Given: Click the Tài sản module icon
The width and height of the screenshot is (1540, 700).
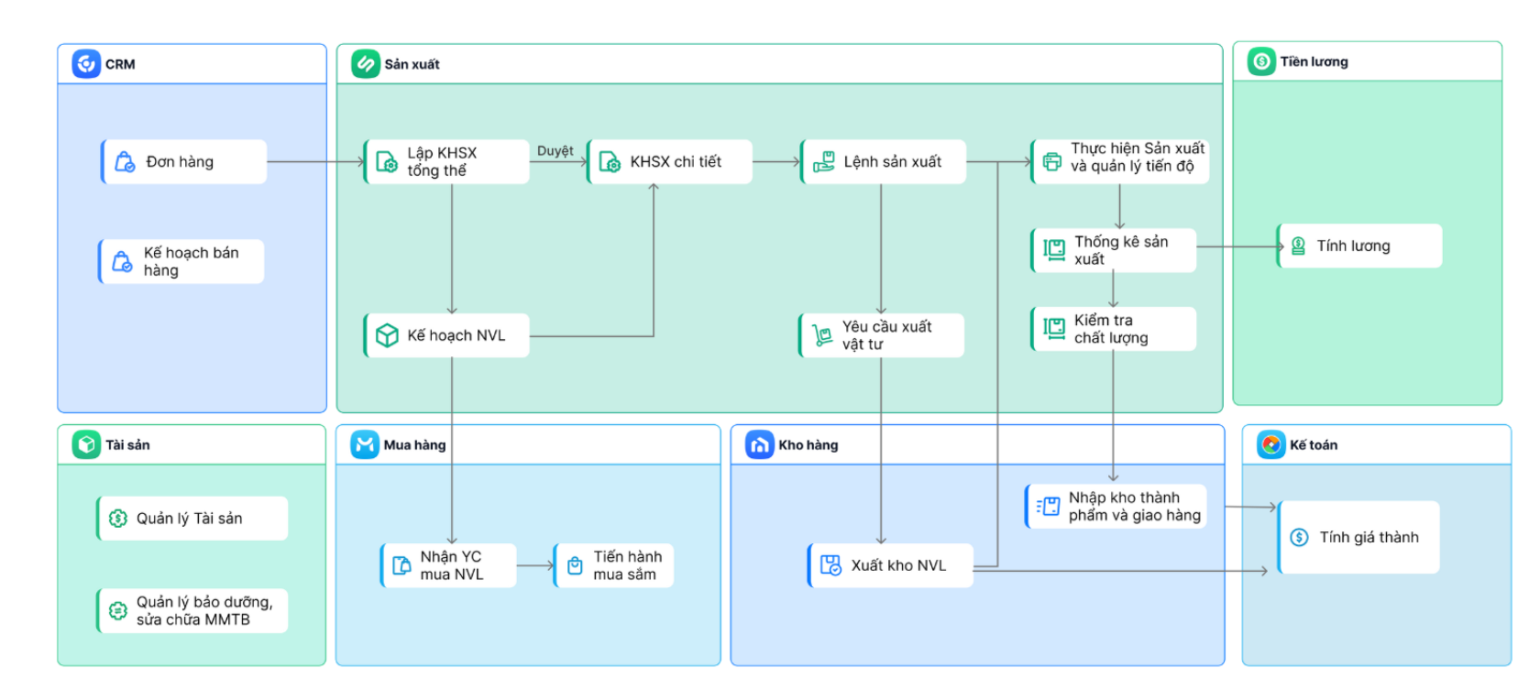Looking at the screenshot, I should [86, 444].
